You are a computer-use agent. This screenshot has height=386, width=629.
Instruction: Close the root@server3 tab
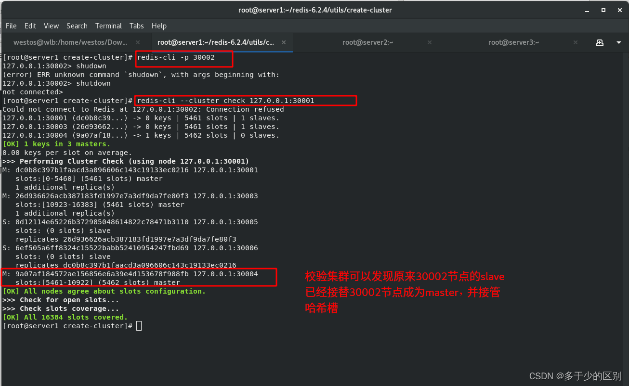tap(575, 42)
